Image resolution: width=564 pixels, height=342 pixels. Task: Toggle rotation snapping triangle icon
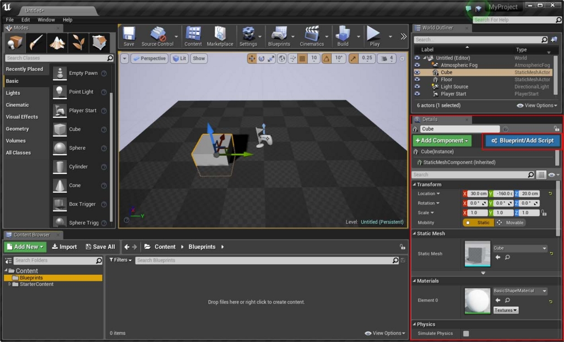pyautogui.click(x=326, y=58)
